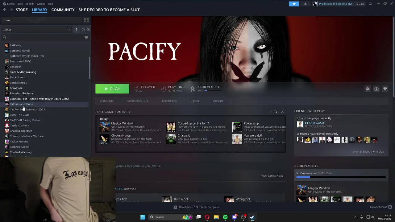Viewport: 395px width, 222px height.
Task: Click View Latest News
Action: tap(272, 176)
